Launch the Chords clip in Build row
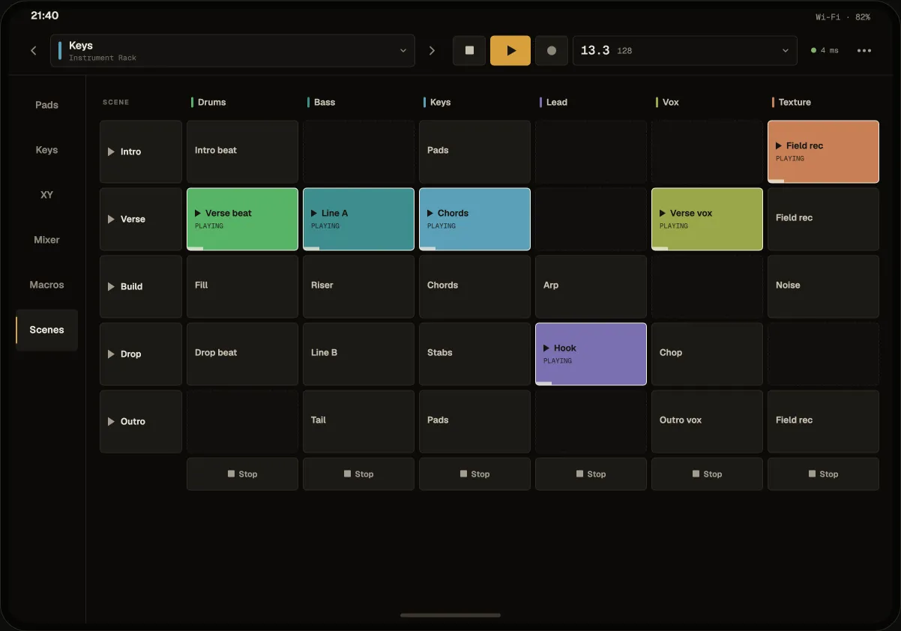This screenshot has width=901, height=631. click(474, 286)
